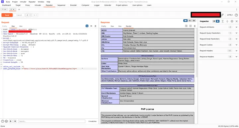Select side-by-side horizontal layout

tap(185, 21)
